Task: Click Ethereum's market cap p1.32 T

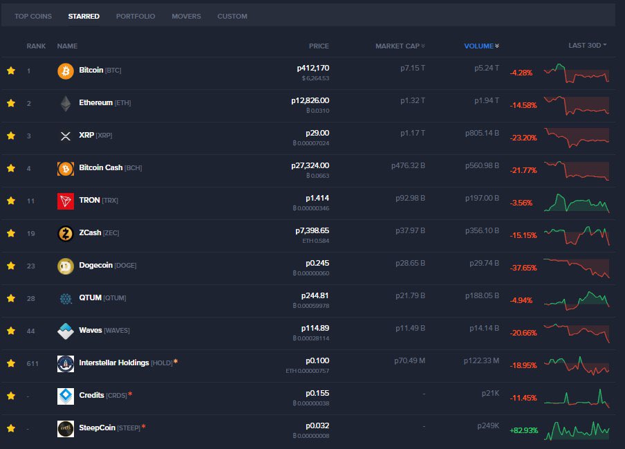Action: point(413,100)
